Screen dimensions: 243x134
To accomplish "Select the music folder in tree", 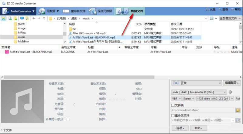I will [22, 37].
